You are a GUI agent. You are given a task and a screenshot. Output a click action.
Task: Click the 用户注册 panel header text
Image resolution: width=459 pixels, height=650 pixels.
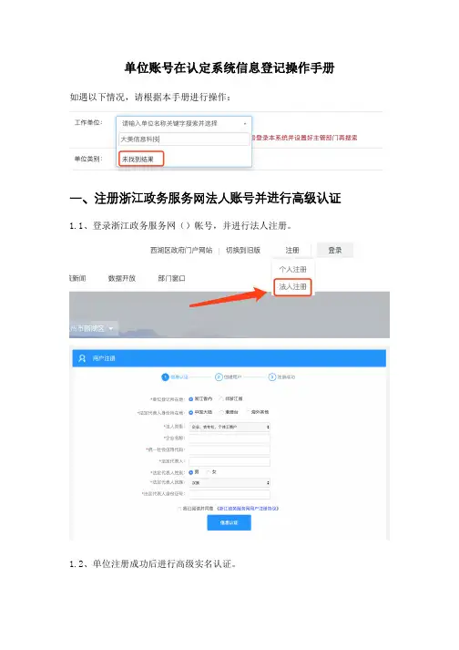pos(104,358)
